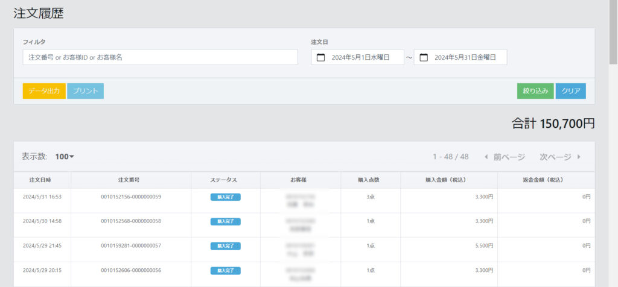Click the 注文番号 column header

point(130,180)
